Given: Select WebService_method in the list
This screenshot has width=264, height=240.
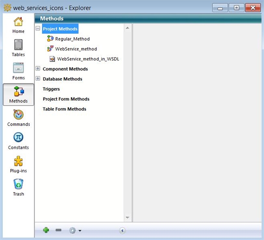Looking at the screenshot, I should pos(76,49).
